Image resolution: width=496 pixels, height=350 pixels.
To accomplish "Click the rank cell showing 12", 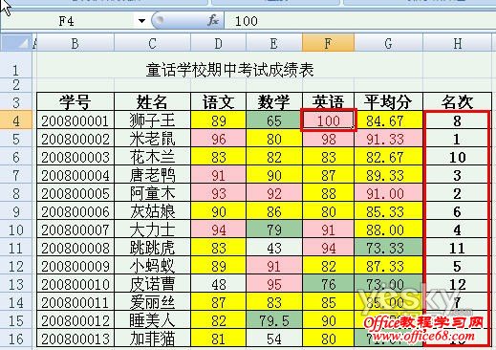I will click(458, 283).
